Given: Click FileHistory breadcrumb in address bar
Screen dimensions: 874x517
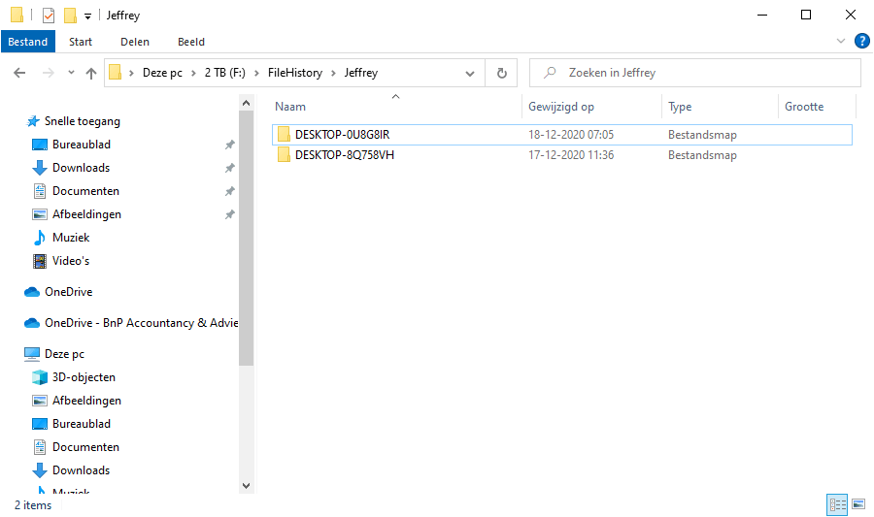Looking at the screenshot, I should click(x=295, y=73).
